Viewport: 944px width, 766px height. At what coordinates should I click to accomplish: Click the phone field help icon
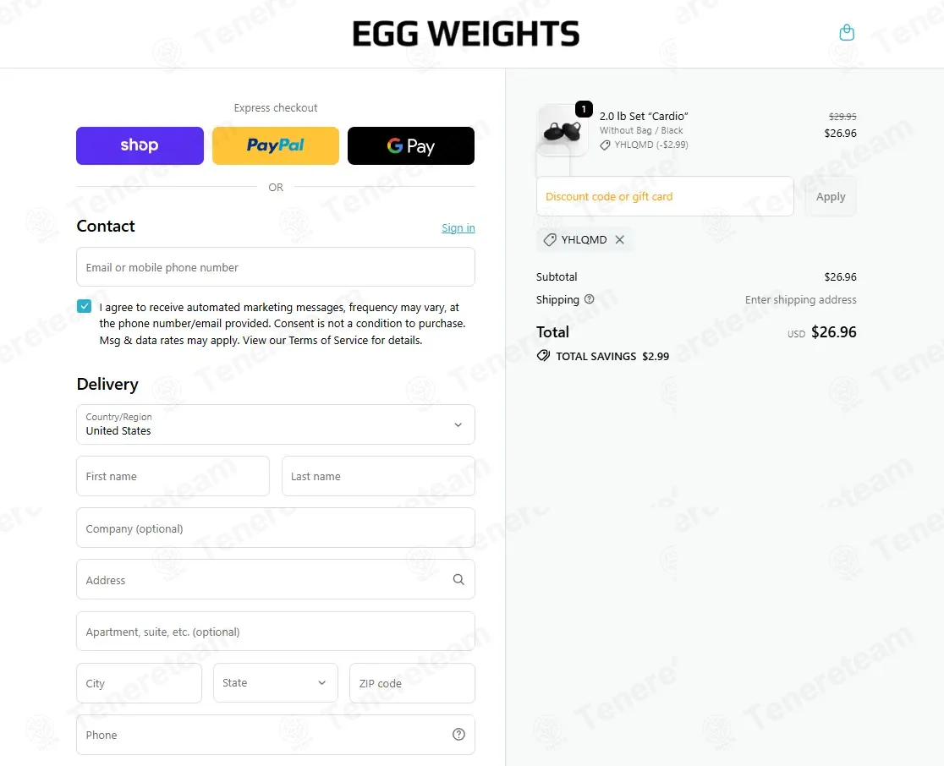(x=458, y=735)
